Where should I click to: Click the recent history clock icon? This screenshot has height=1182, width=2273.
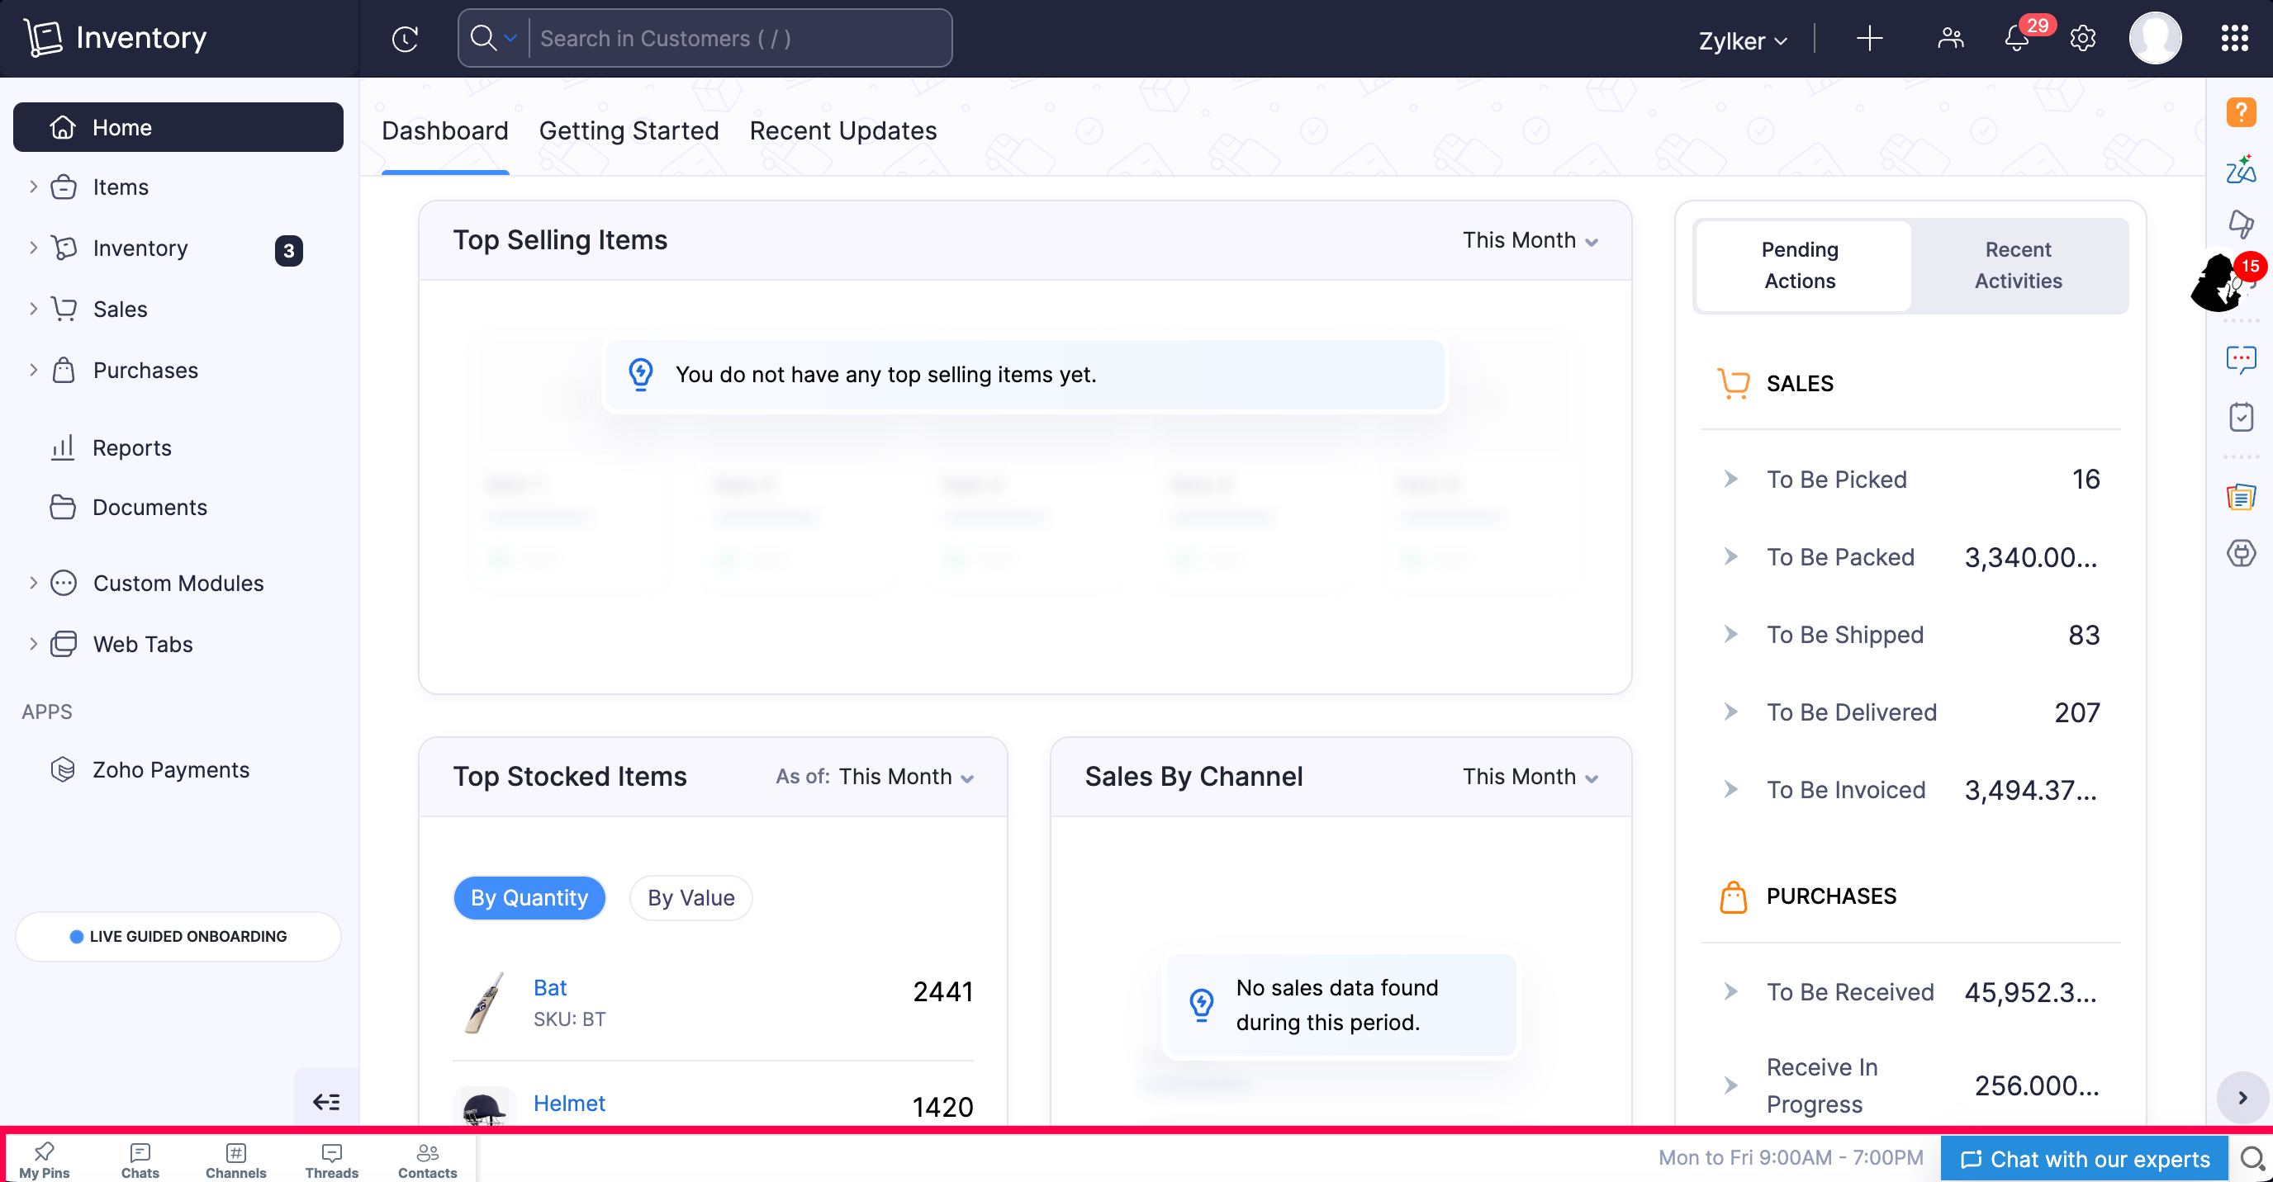[x=405, y=39]
